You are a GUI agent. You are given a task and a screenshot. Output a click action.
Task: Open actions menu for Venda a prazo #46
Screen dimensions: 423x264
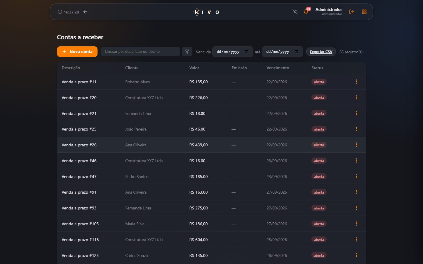coord(357,160)
